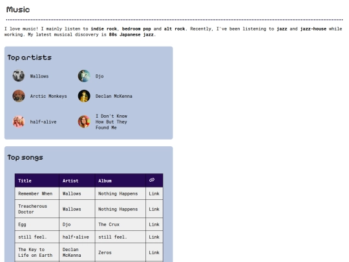Click the Artist column header
Screen dimensions: 349x262
click(77, 180)
